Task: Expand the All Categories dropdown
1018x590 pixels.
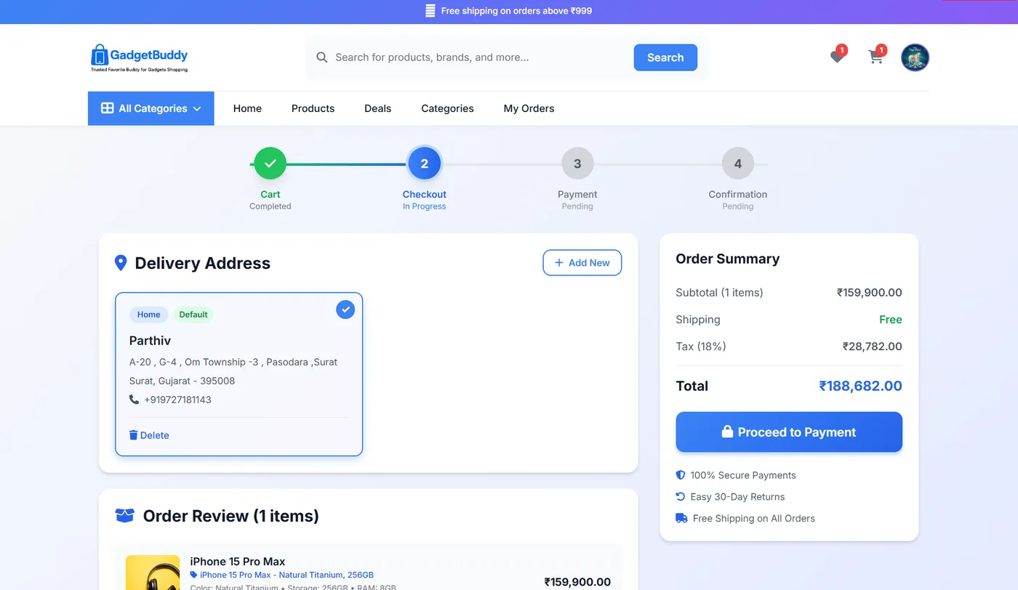Action: point(151,108)
